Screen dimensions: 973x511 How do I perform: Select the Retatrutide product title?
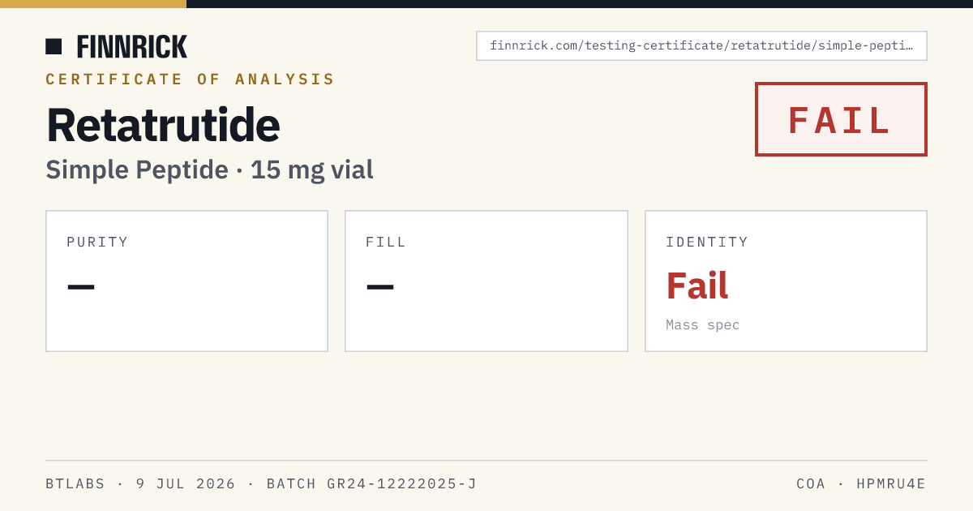click(x=163, y=124)
